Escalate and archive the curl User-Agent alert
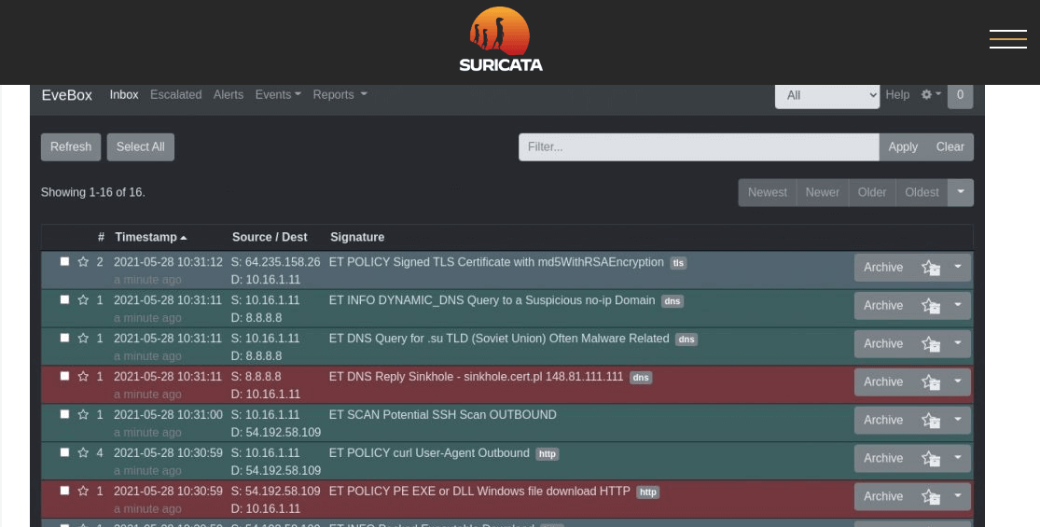 [931, 458]
